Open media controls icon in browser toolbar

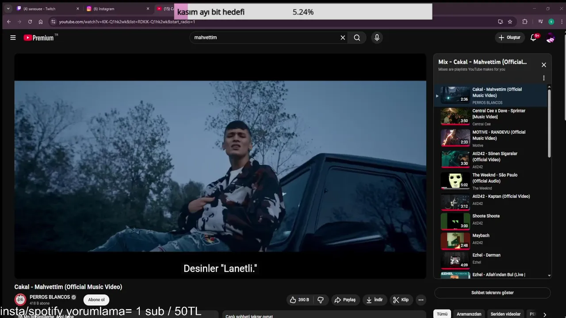(540, 22)
